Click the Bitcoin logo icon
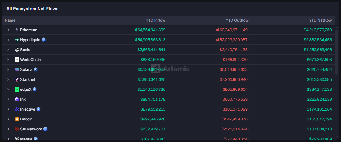 [17, 119]
